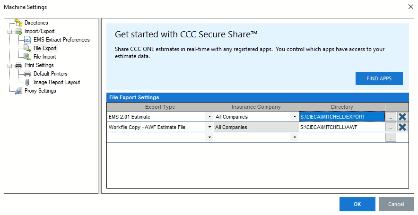Click the Cancel button
This screenshot has height=215, width=418.
point(396,204)
